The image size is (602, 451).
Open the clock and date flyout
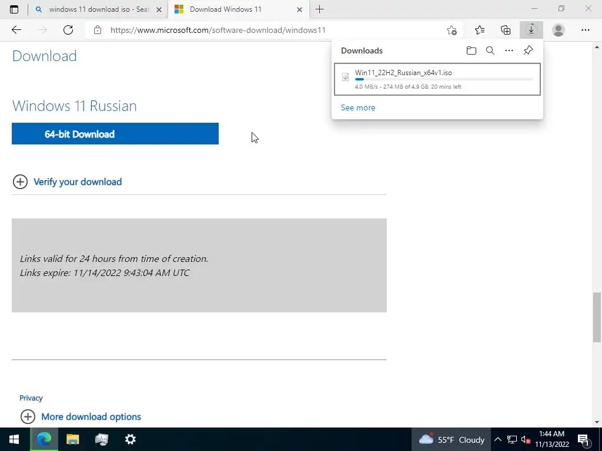(551, 439)
